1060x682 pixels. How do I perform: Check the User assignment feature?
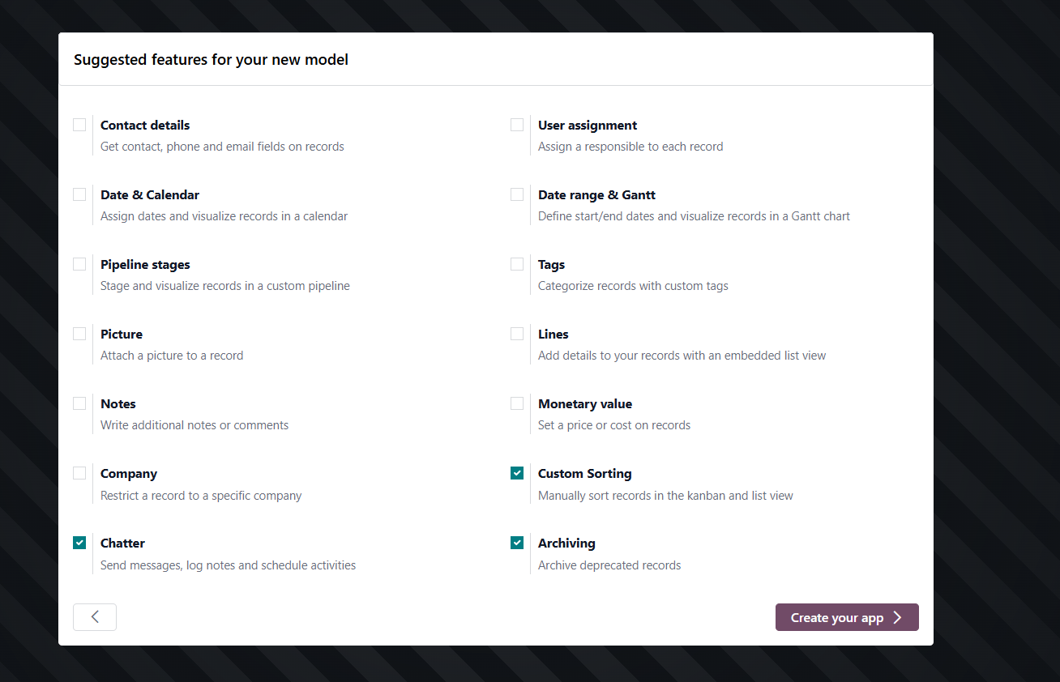[517, 125]
